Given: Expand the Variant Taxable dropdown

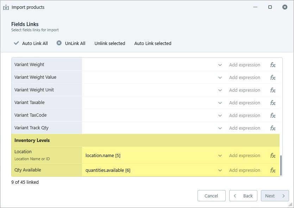Looking at the screenshot, I should (x=220, y=103).
